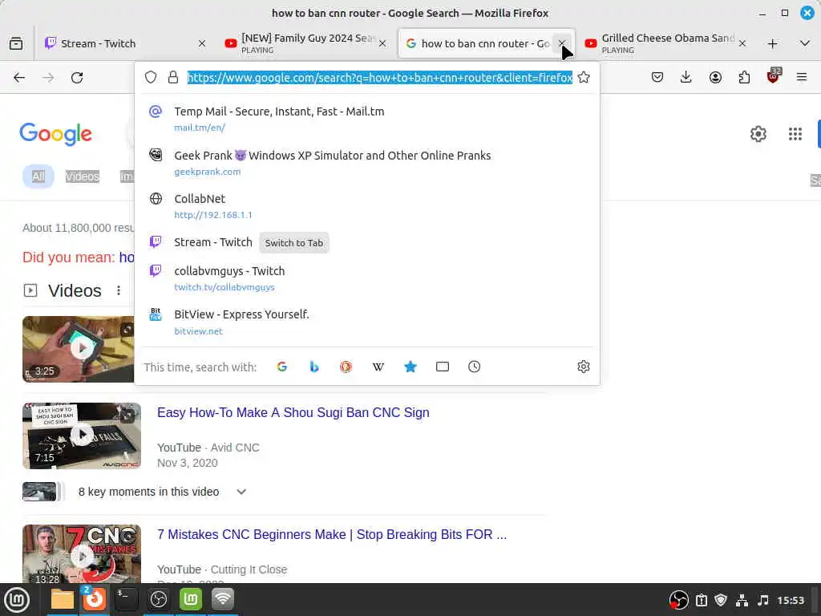Open the Firefox account icon
The width and height of the screenshot is (821, 616).
pyautogui.click(x=715, y=78)
